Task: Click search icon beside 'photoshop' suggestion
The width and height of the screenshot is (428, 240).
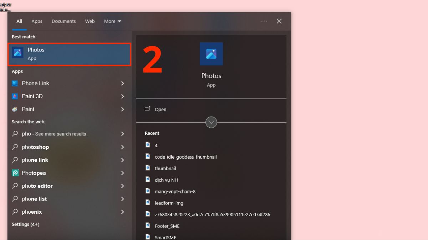Action: click(x=15, y=147)
